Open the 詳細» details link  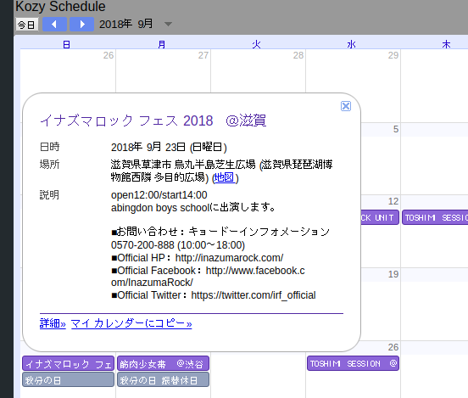pyautogui.click(x=53, y=323)
